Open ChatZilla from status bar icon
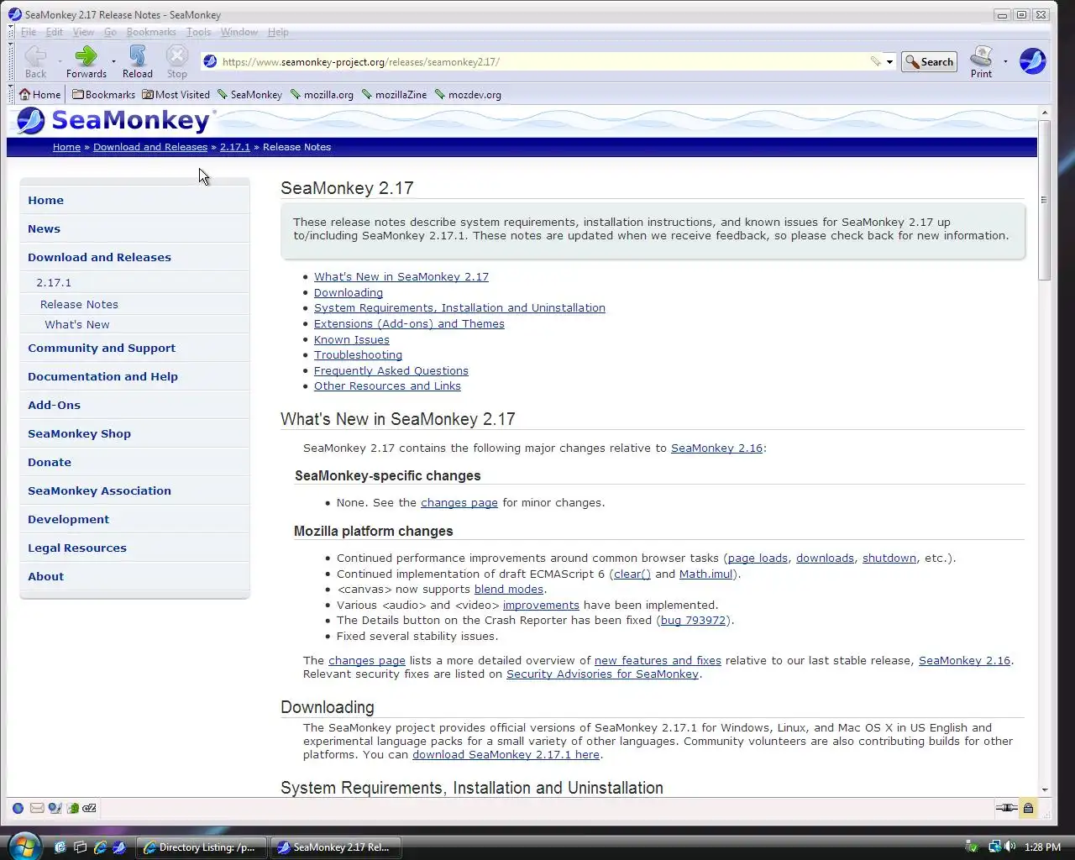 pyautogui.click(x=89, y=808)
